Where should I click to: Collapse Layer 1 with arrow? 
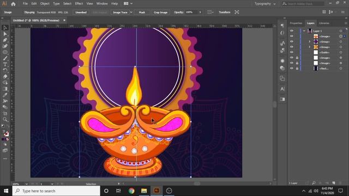(x=304, y=31)
